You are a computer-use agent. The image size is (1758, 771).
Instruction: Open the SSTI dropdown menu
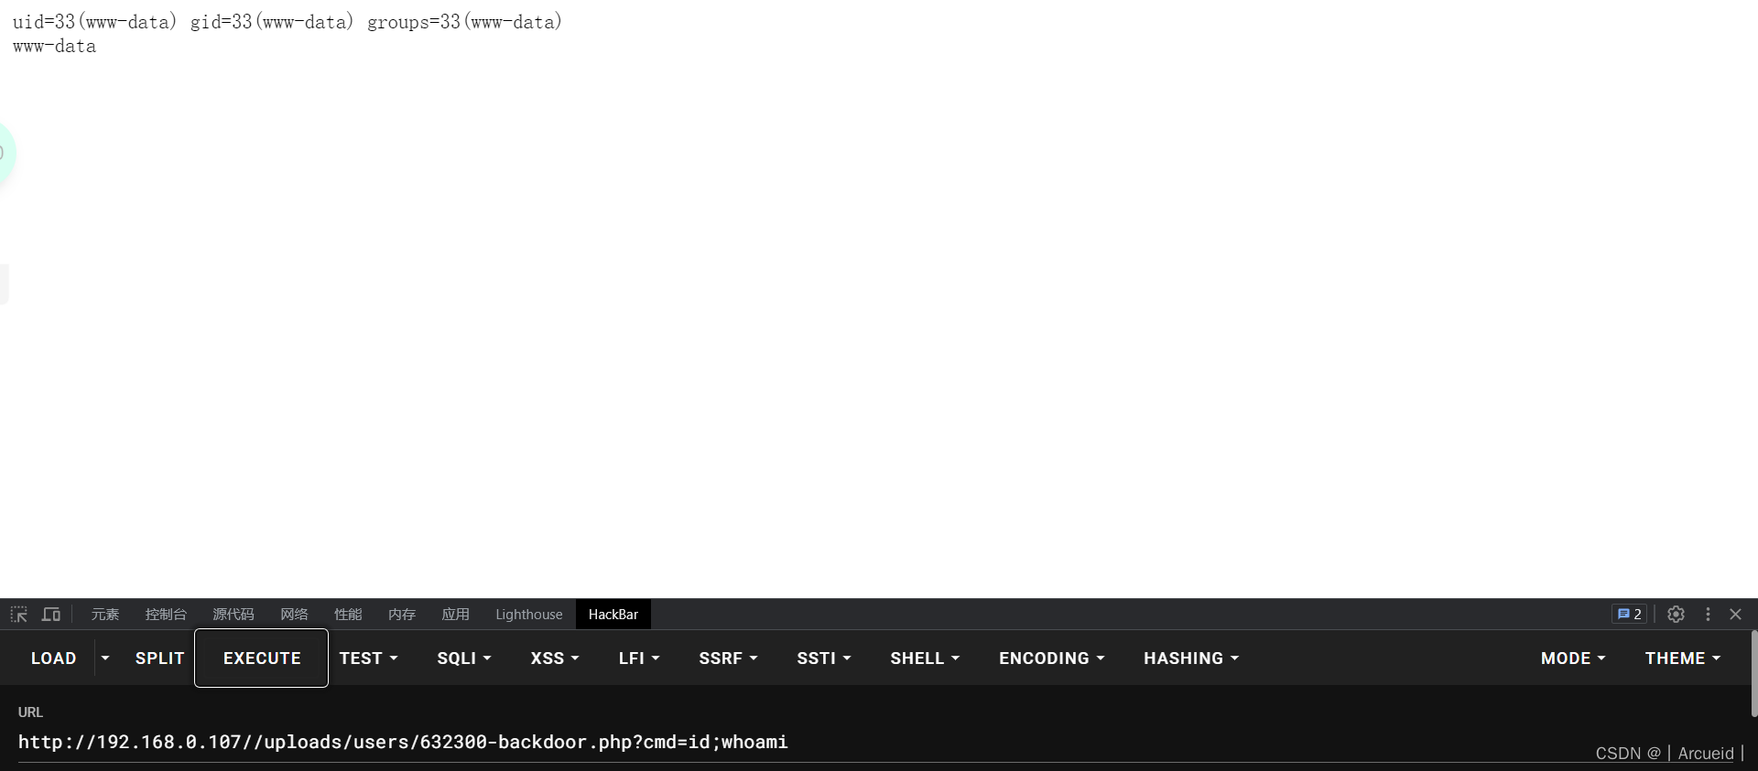point(824,659)
